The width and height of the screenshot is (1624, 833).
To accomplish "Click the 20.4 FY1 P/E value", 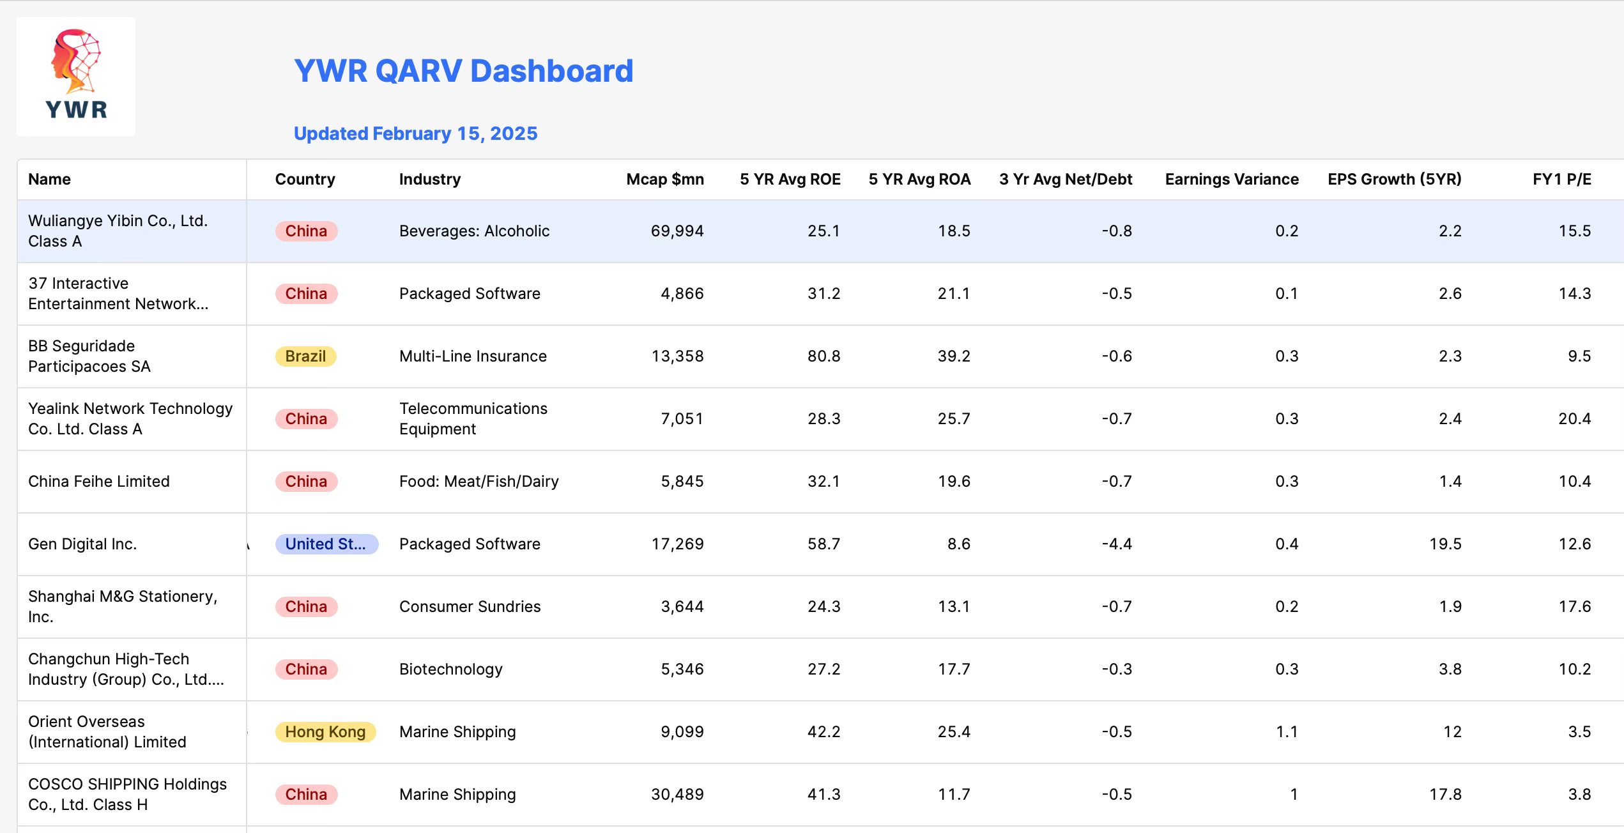I will 1574,419.
